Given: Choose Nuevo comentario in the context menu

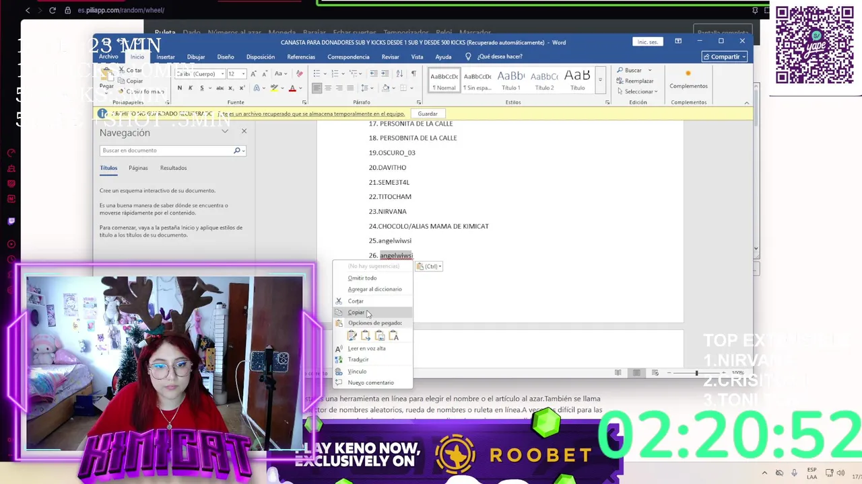Looking at the screenshot, I should point(372,382).
